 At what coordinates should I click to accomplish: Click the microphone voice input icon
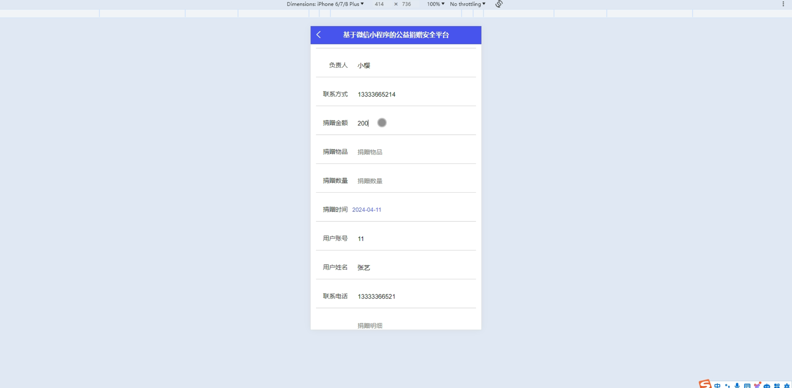(737, 386)
